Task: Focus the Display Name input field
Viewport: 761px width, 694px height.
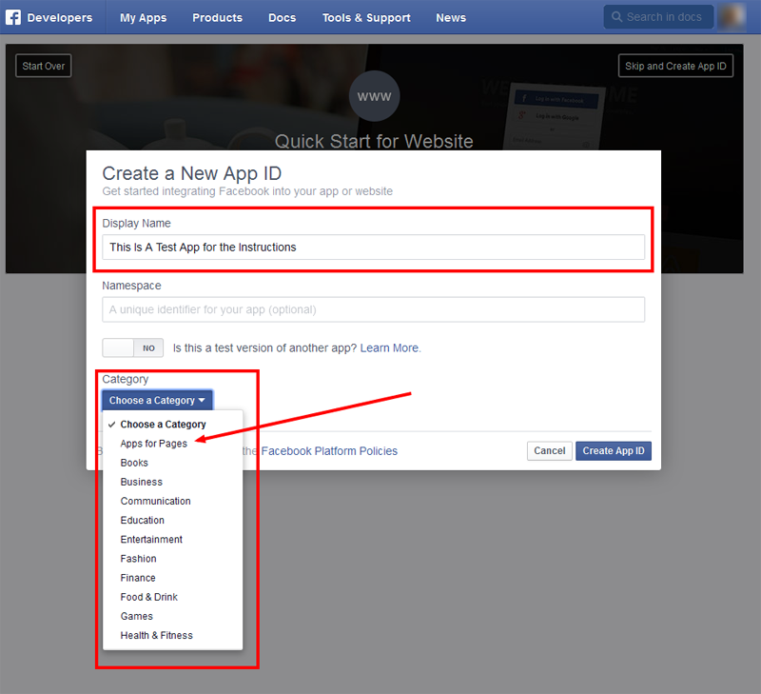Action: (x=373, y=248)
